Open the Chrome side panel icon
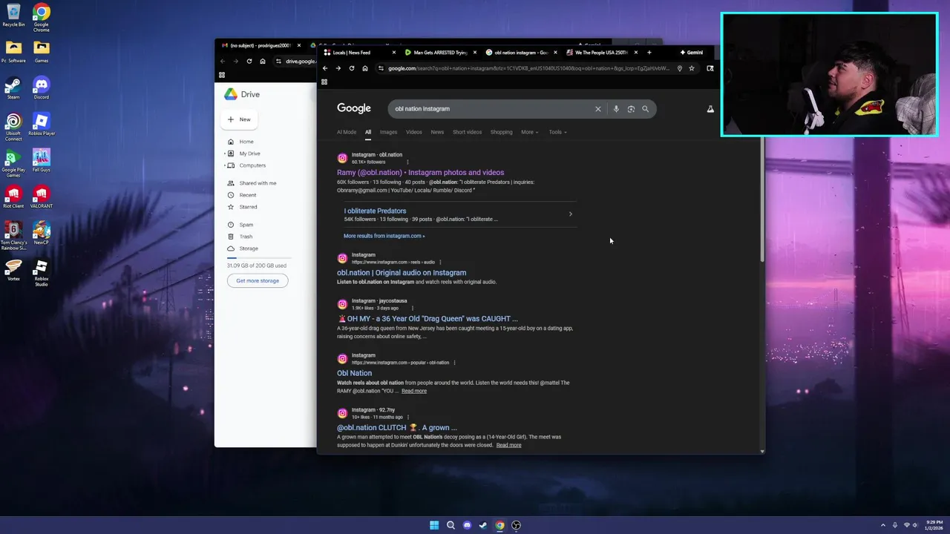Image resolution: width=950 pixels, height=534 pixels. (x=710, y=68)
